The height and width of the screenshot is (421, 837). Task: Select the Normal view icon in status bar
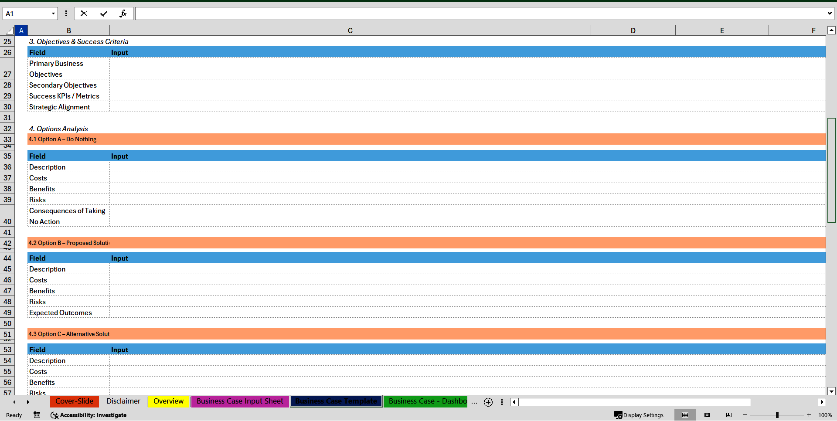[685, 415]
